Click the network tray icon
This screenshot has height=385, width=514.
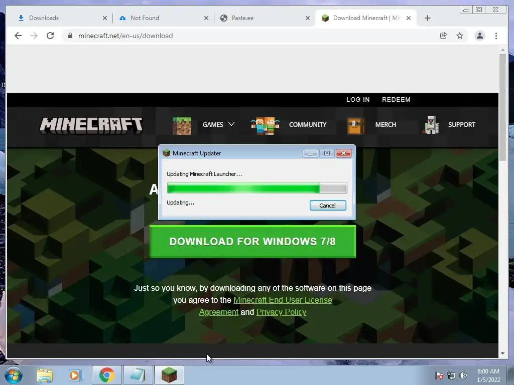tap(451, 375)
